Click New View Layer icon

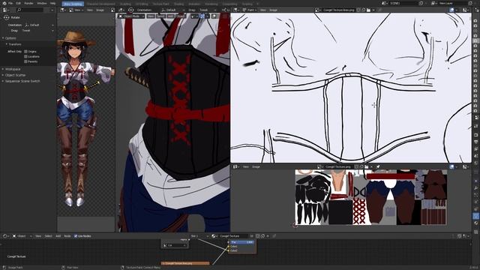(470, 3)
